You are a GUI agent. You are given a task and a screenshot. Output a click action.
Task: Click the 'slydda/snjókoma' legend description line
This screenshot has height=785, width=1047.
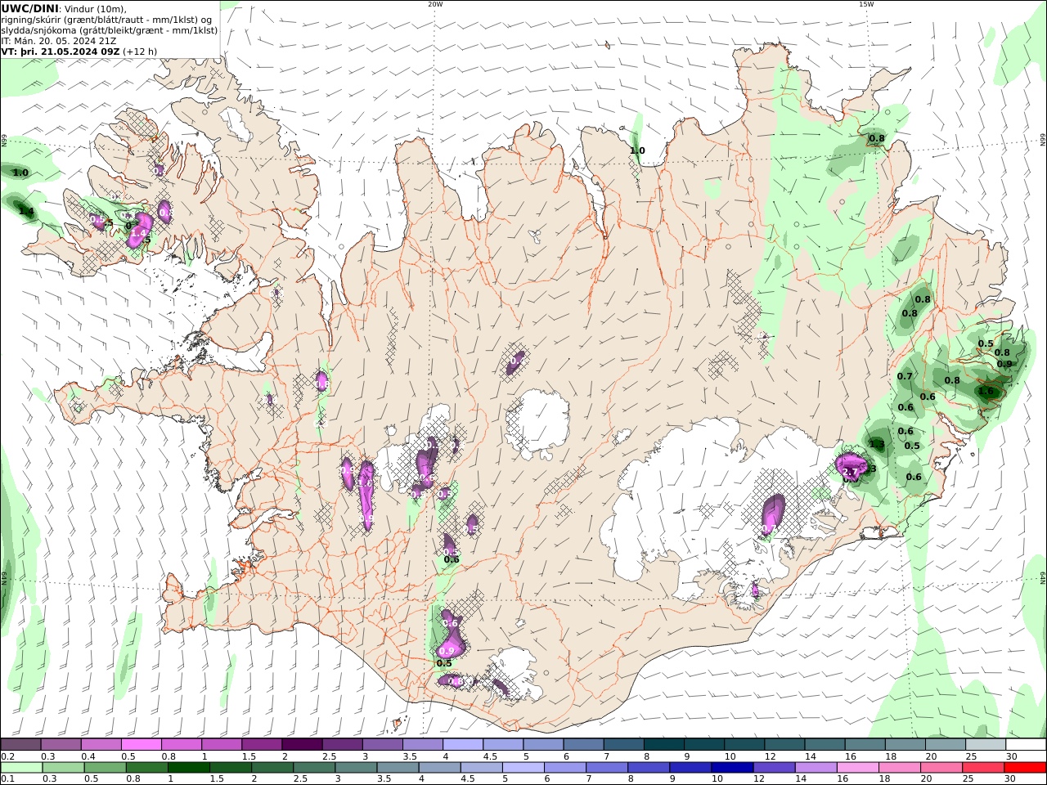click(110, 30)
